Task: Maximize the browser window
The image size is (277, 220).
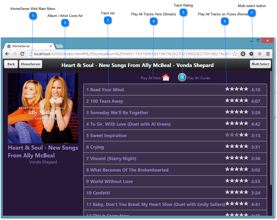Action: (x=258, y=40)
